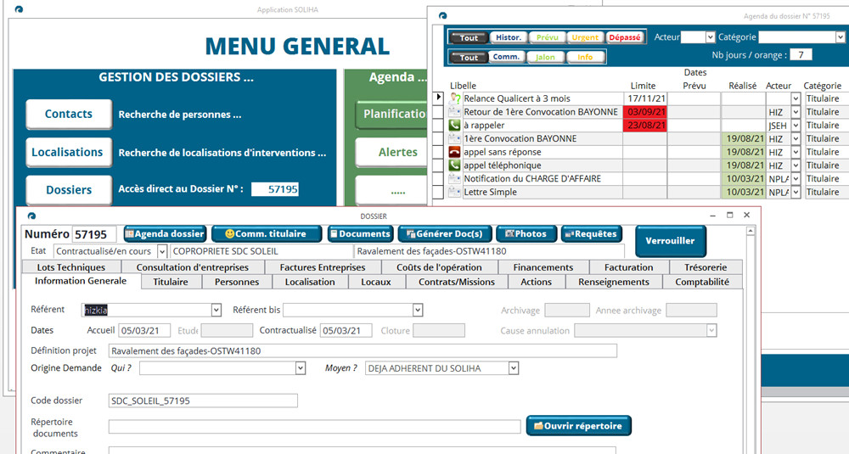
Task: Open the Référent dropdown
Action: click(216, 310)
